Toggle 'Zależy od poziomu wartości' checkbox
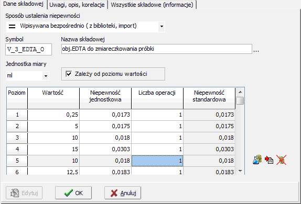 tap(69, 74)
